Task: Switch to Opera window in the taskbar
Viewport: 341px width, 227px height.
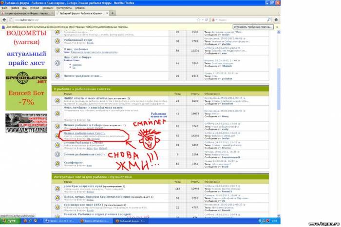Action: pos(60,221)
